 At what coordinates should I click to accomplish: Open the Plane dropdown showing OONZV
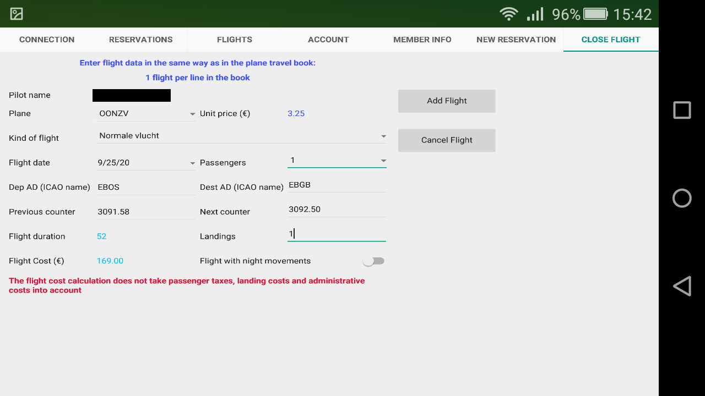pos(146,114)
